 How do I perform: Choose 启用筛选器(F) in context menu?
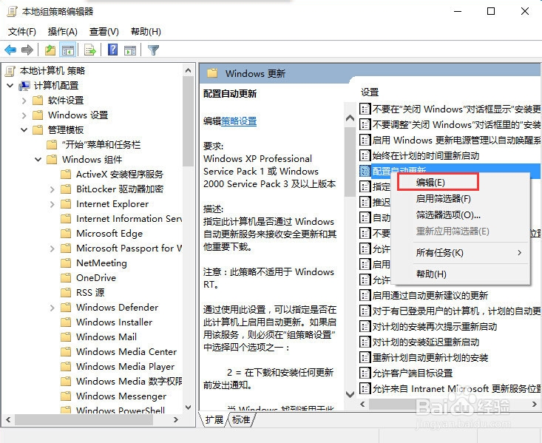[461, 198]
